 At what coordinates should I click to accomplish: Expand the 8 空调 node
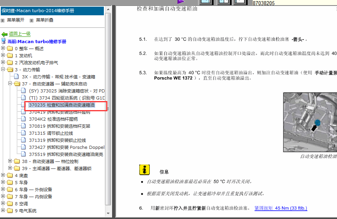point(3,203)
